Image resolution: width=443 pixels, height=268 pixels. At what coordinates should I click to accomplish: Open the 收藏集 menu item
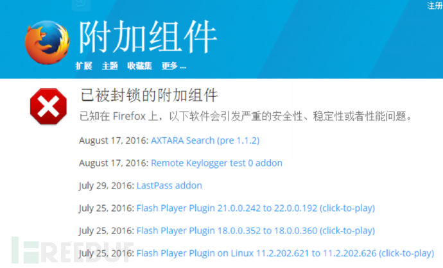coord(139,66)
